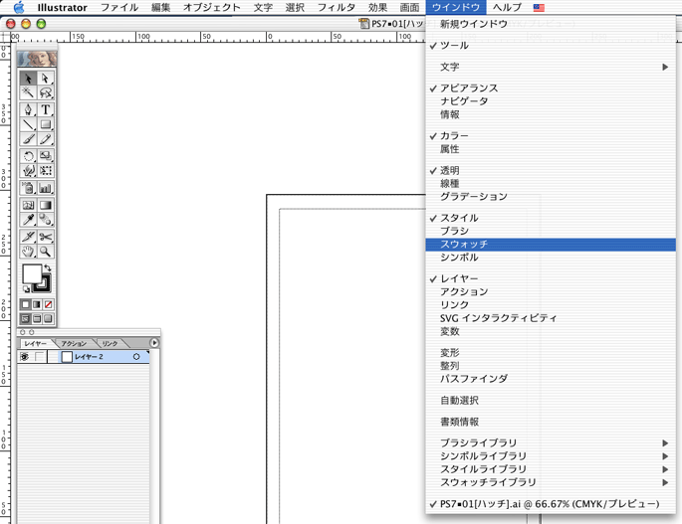
Task: Choose 新規ウインドウ menu item
Action: [551, 24]
